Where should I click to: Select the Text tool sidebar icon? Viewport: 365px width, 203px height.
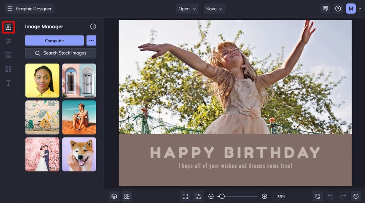(9, 83)
